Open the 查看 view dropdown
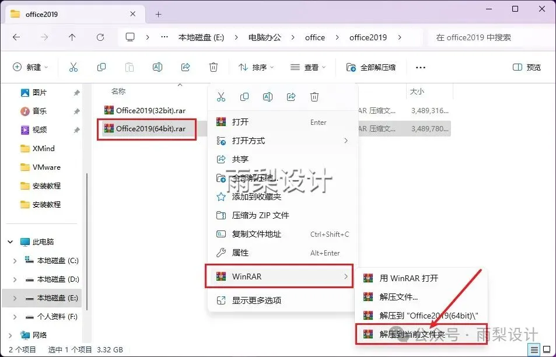The width and height of the screenshot is (556, 357). [308, 67]
